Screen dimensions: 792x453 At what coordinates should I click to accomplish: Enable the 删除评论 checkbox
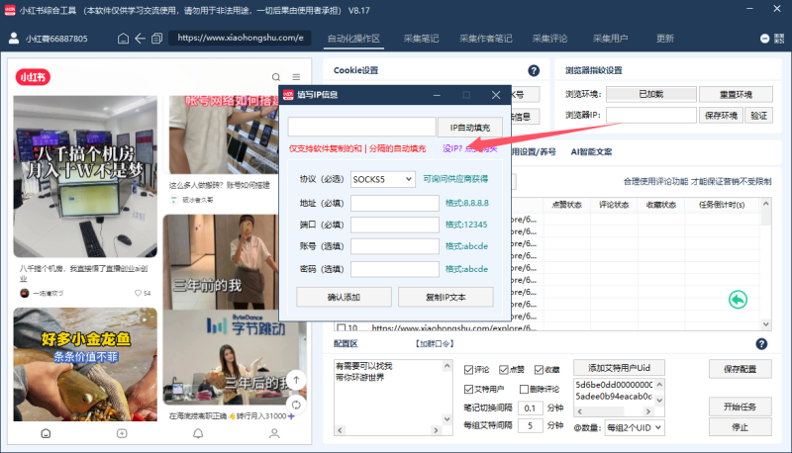click(525, 389)
